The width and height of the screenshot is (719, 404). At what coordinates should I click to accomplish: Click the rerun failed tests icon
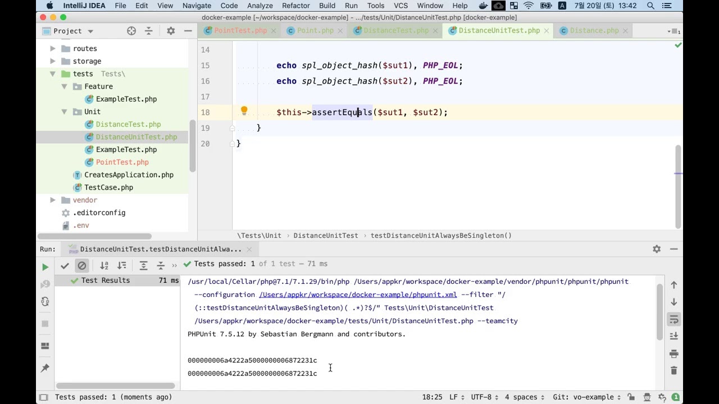tap(45, 284)
